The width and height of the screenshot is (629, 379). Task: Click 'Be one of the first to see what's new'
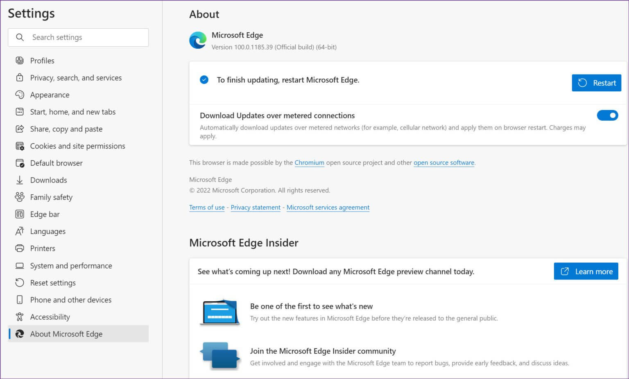click(311, 306)
